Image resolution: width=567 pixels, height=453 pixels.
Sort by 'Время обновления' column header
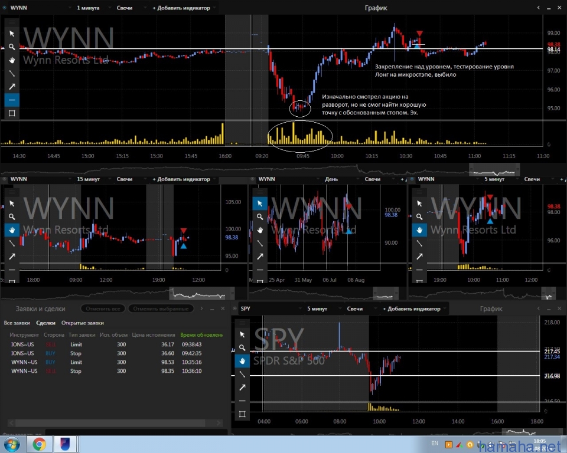pyautogui.click(x=201, y=335)
